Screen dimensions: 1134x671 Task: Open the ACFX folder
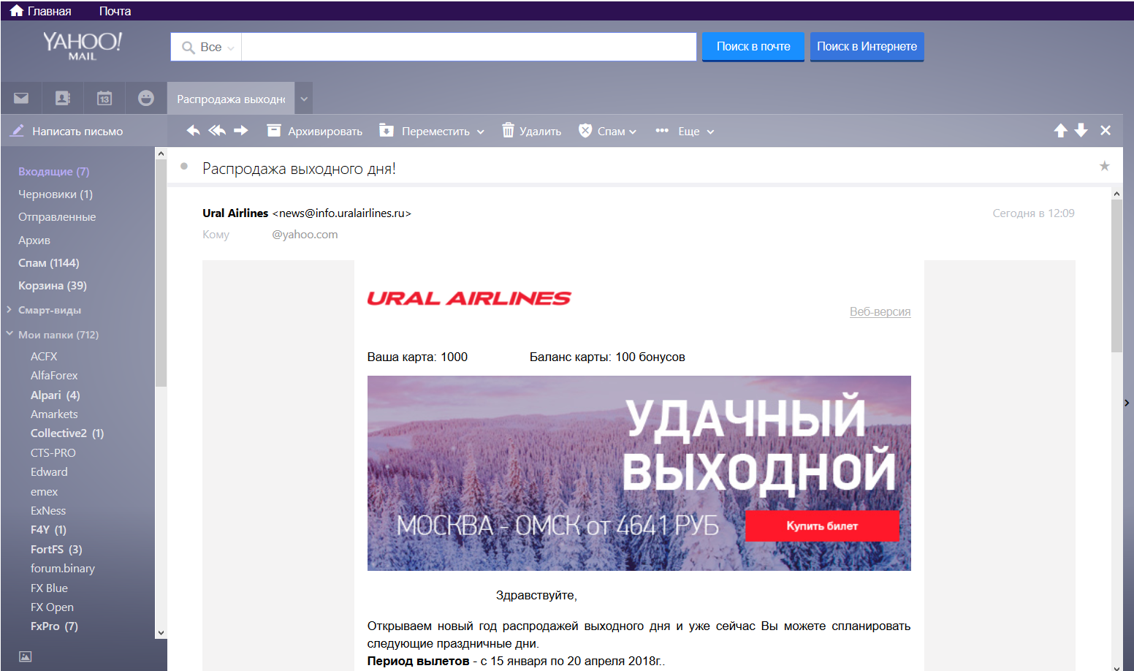pos(44,356)
